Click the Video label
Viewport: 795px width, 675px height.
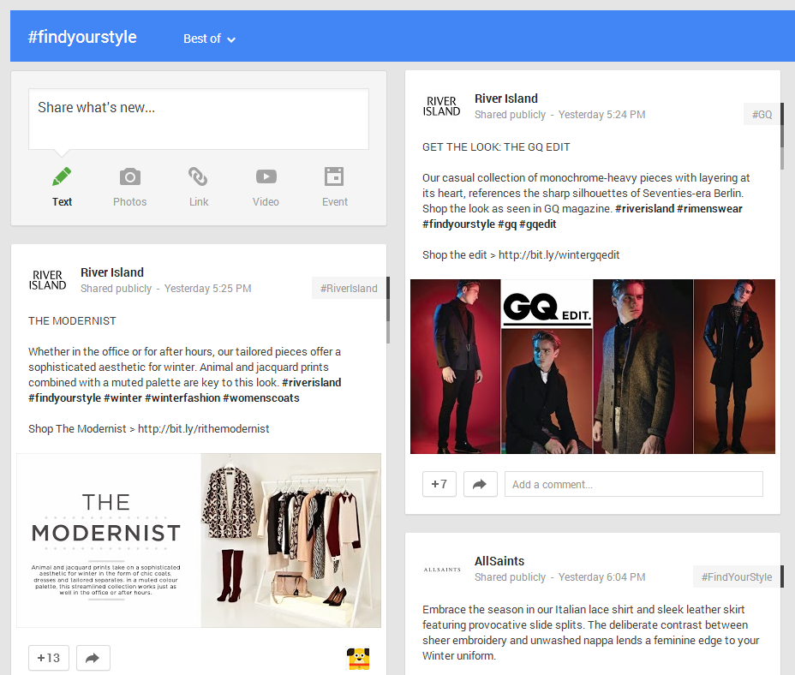(x=266, y=202)
